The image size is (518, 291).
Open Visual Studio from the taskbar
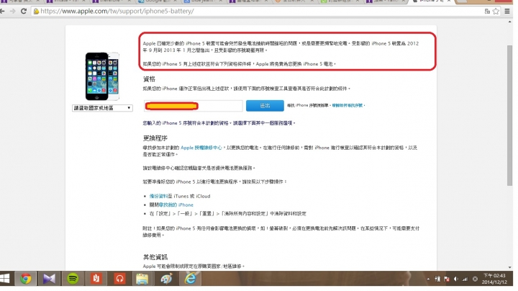click(x=49, y=279)
